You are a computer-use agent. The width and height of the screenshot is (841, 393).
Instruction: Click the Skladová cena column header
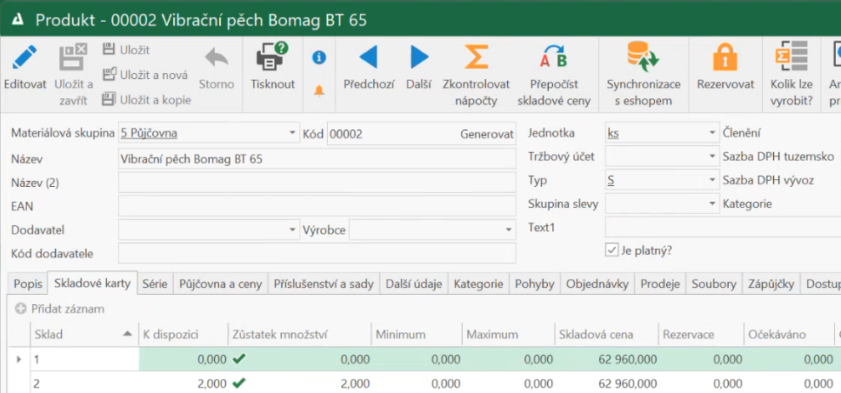[606, 335]
